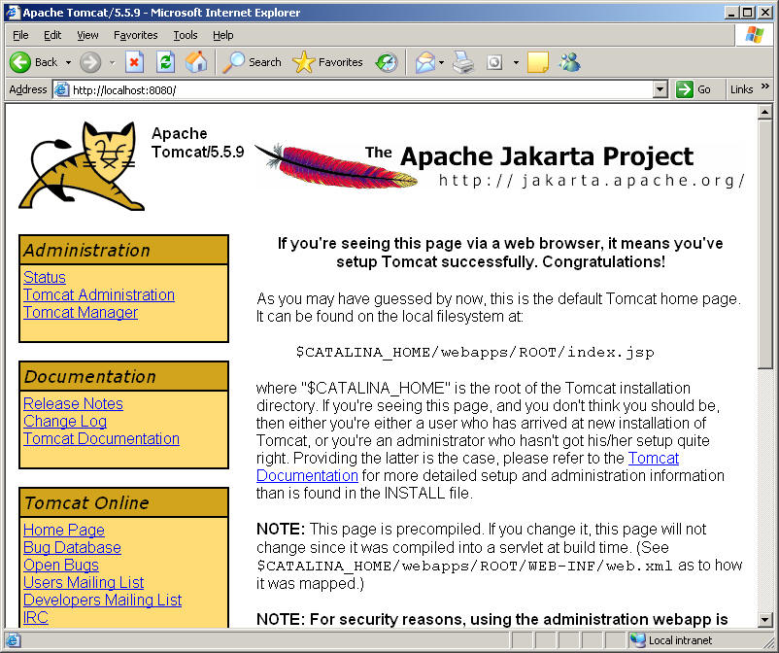Open the Messenger people icon
Viewport: 779px width, 653px height.
click(569, 62)
